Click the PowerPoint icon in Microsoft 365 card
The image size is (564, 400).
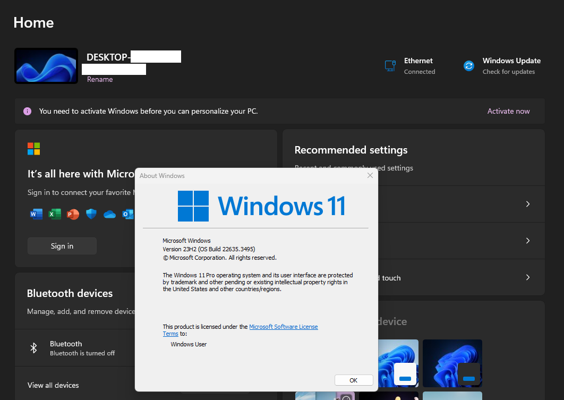point(73,215)
